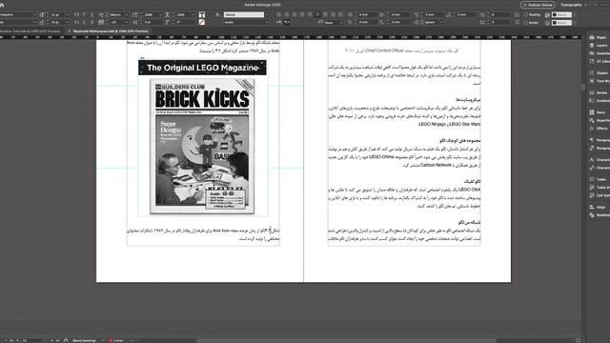Toggle Strikethrough formatting

point(92,23)
